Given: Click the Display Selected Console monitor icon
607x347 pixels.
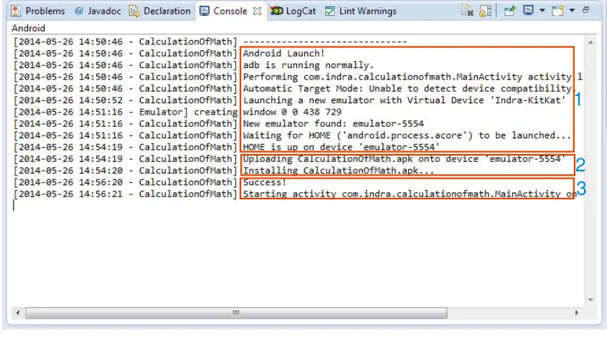Looking at the screenshot, I should (528, 11).
